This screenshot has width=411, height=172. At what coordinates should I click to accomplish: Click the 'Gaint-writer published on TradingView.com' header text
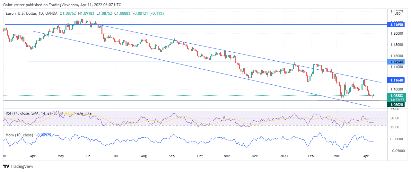coord(41,4)
